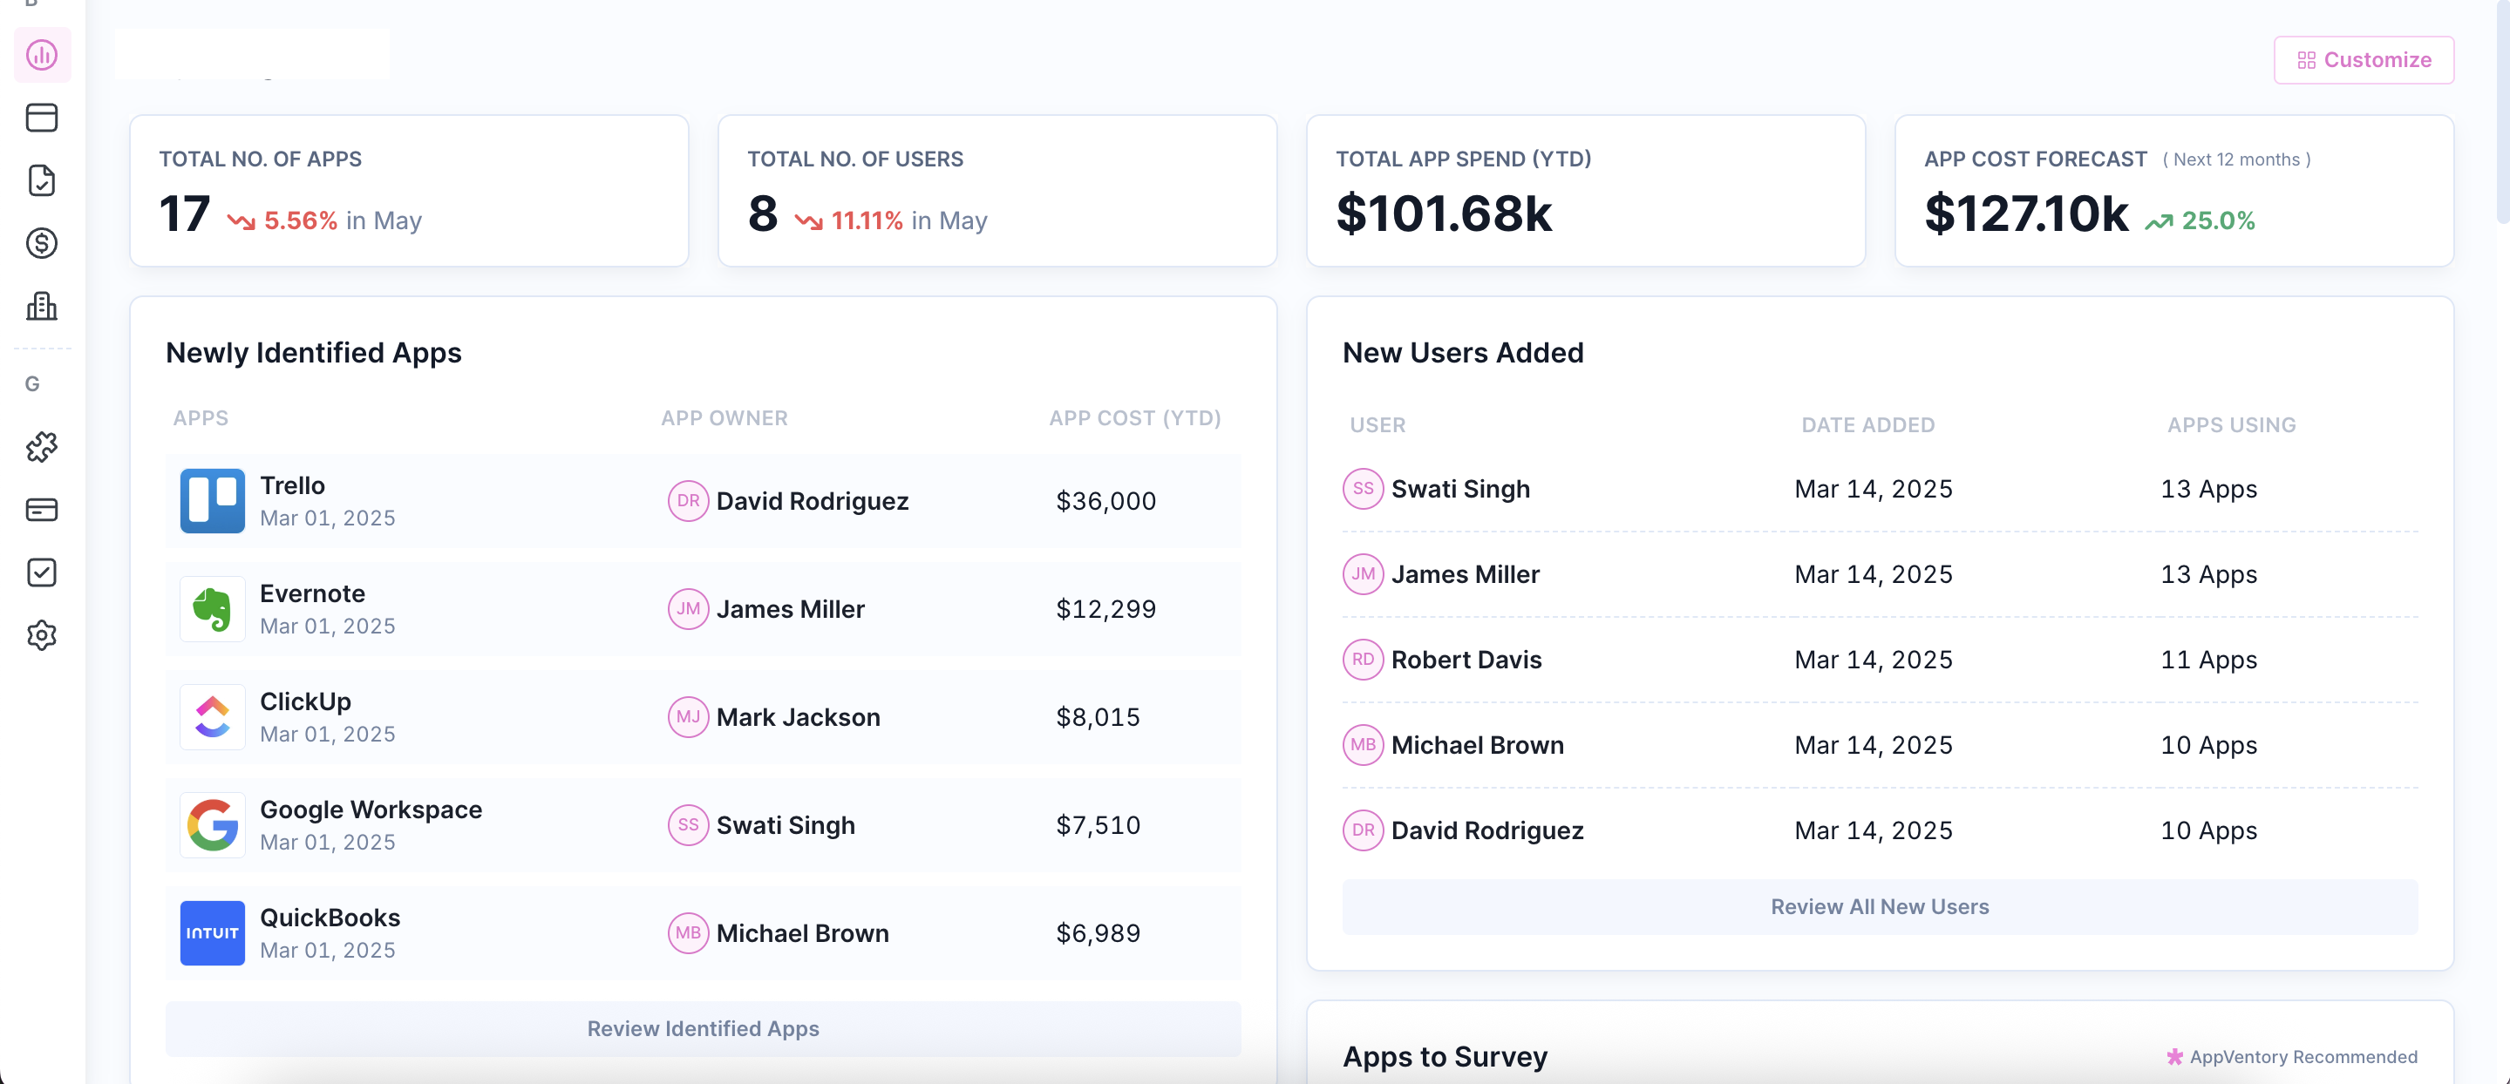2510x1084 pixels.
Task: Select the Evernote app icon
Action: pyautogui.click(x=213, y=609)
